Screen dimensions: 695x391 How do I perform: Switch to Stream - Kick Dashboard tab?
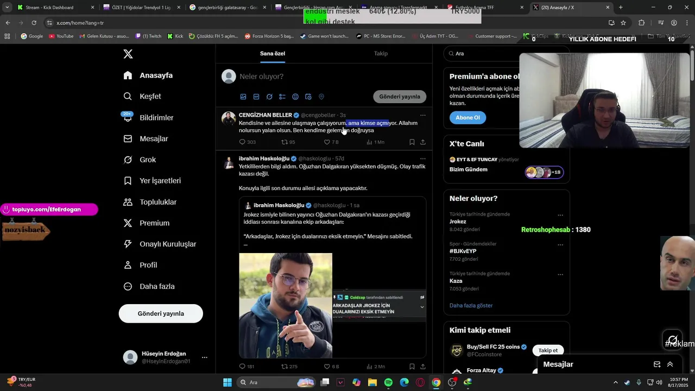pos(54,8)
